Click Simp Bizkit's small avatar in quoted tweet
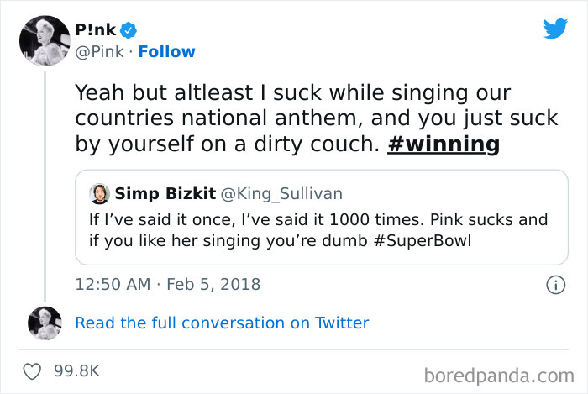The height and width of the screenshot is (394, 588). pyautogui.click(x=100, y=194)
